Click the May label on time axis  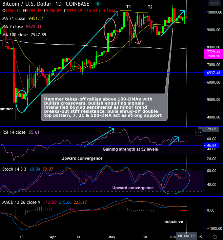pos(111,237)
